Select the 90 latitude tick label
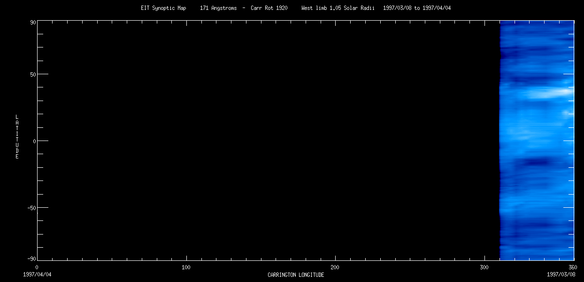584x282 pixels. [33, 21]
